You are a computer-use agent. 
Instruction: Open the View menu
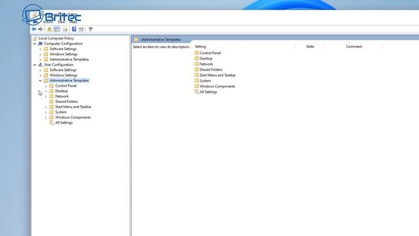[62, 22]
